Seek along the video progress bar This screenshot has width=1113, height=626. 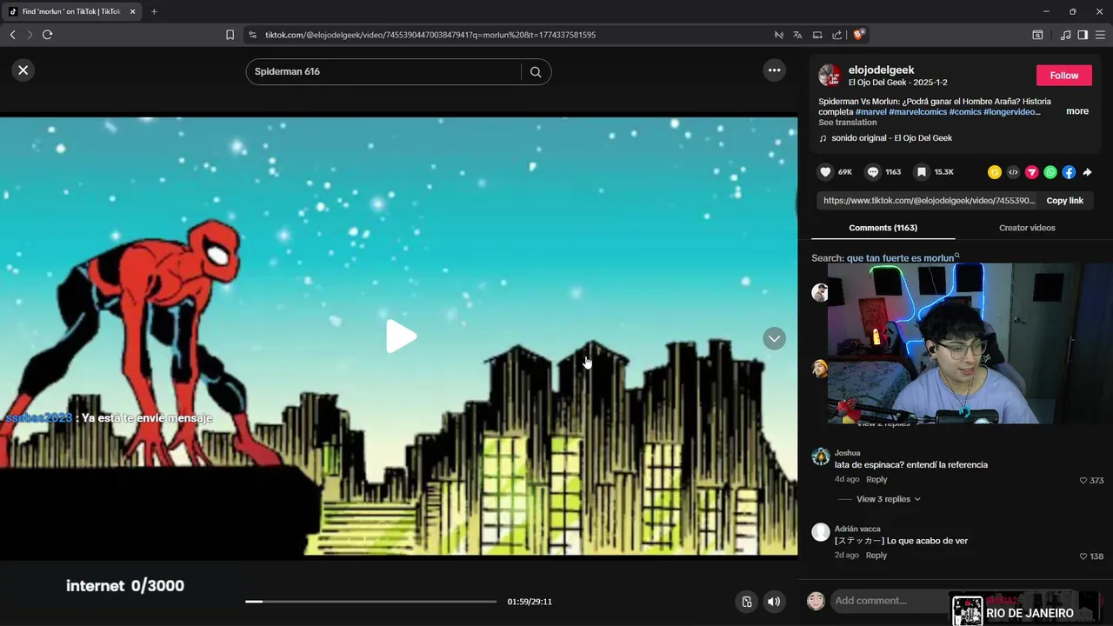point(370,602)
